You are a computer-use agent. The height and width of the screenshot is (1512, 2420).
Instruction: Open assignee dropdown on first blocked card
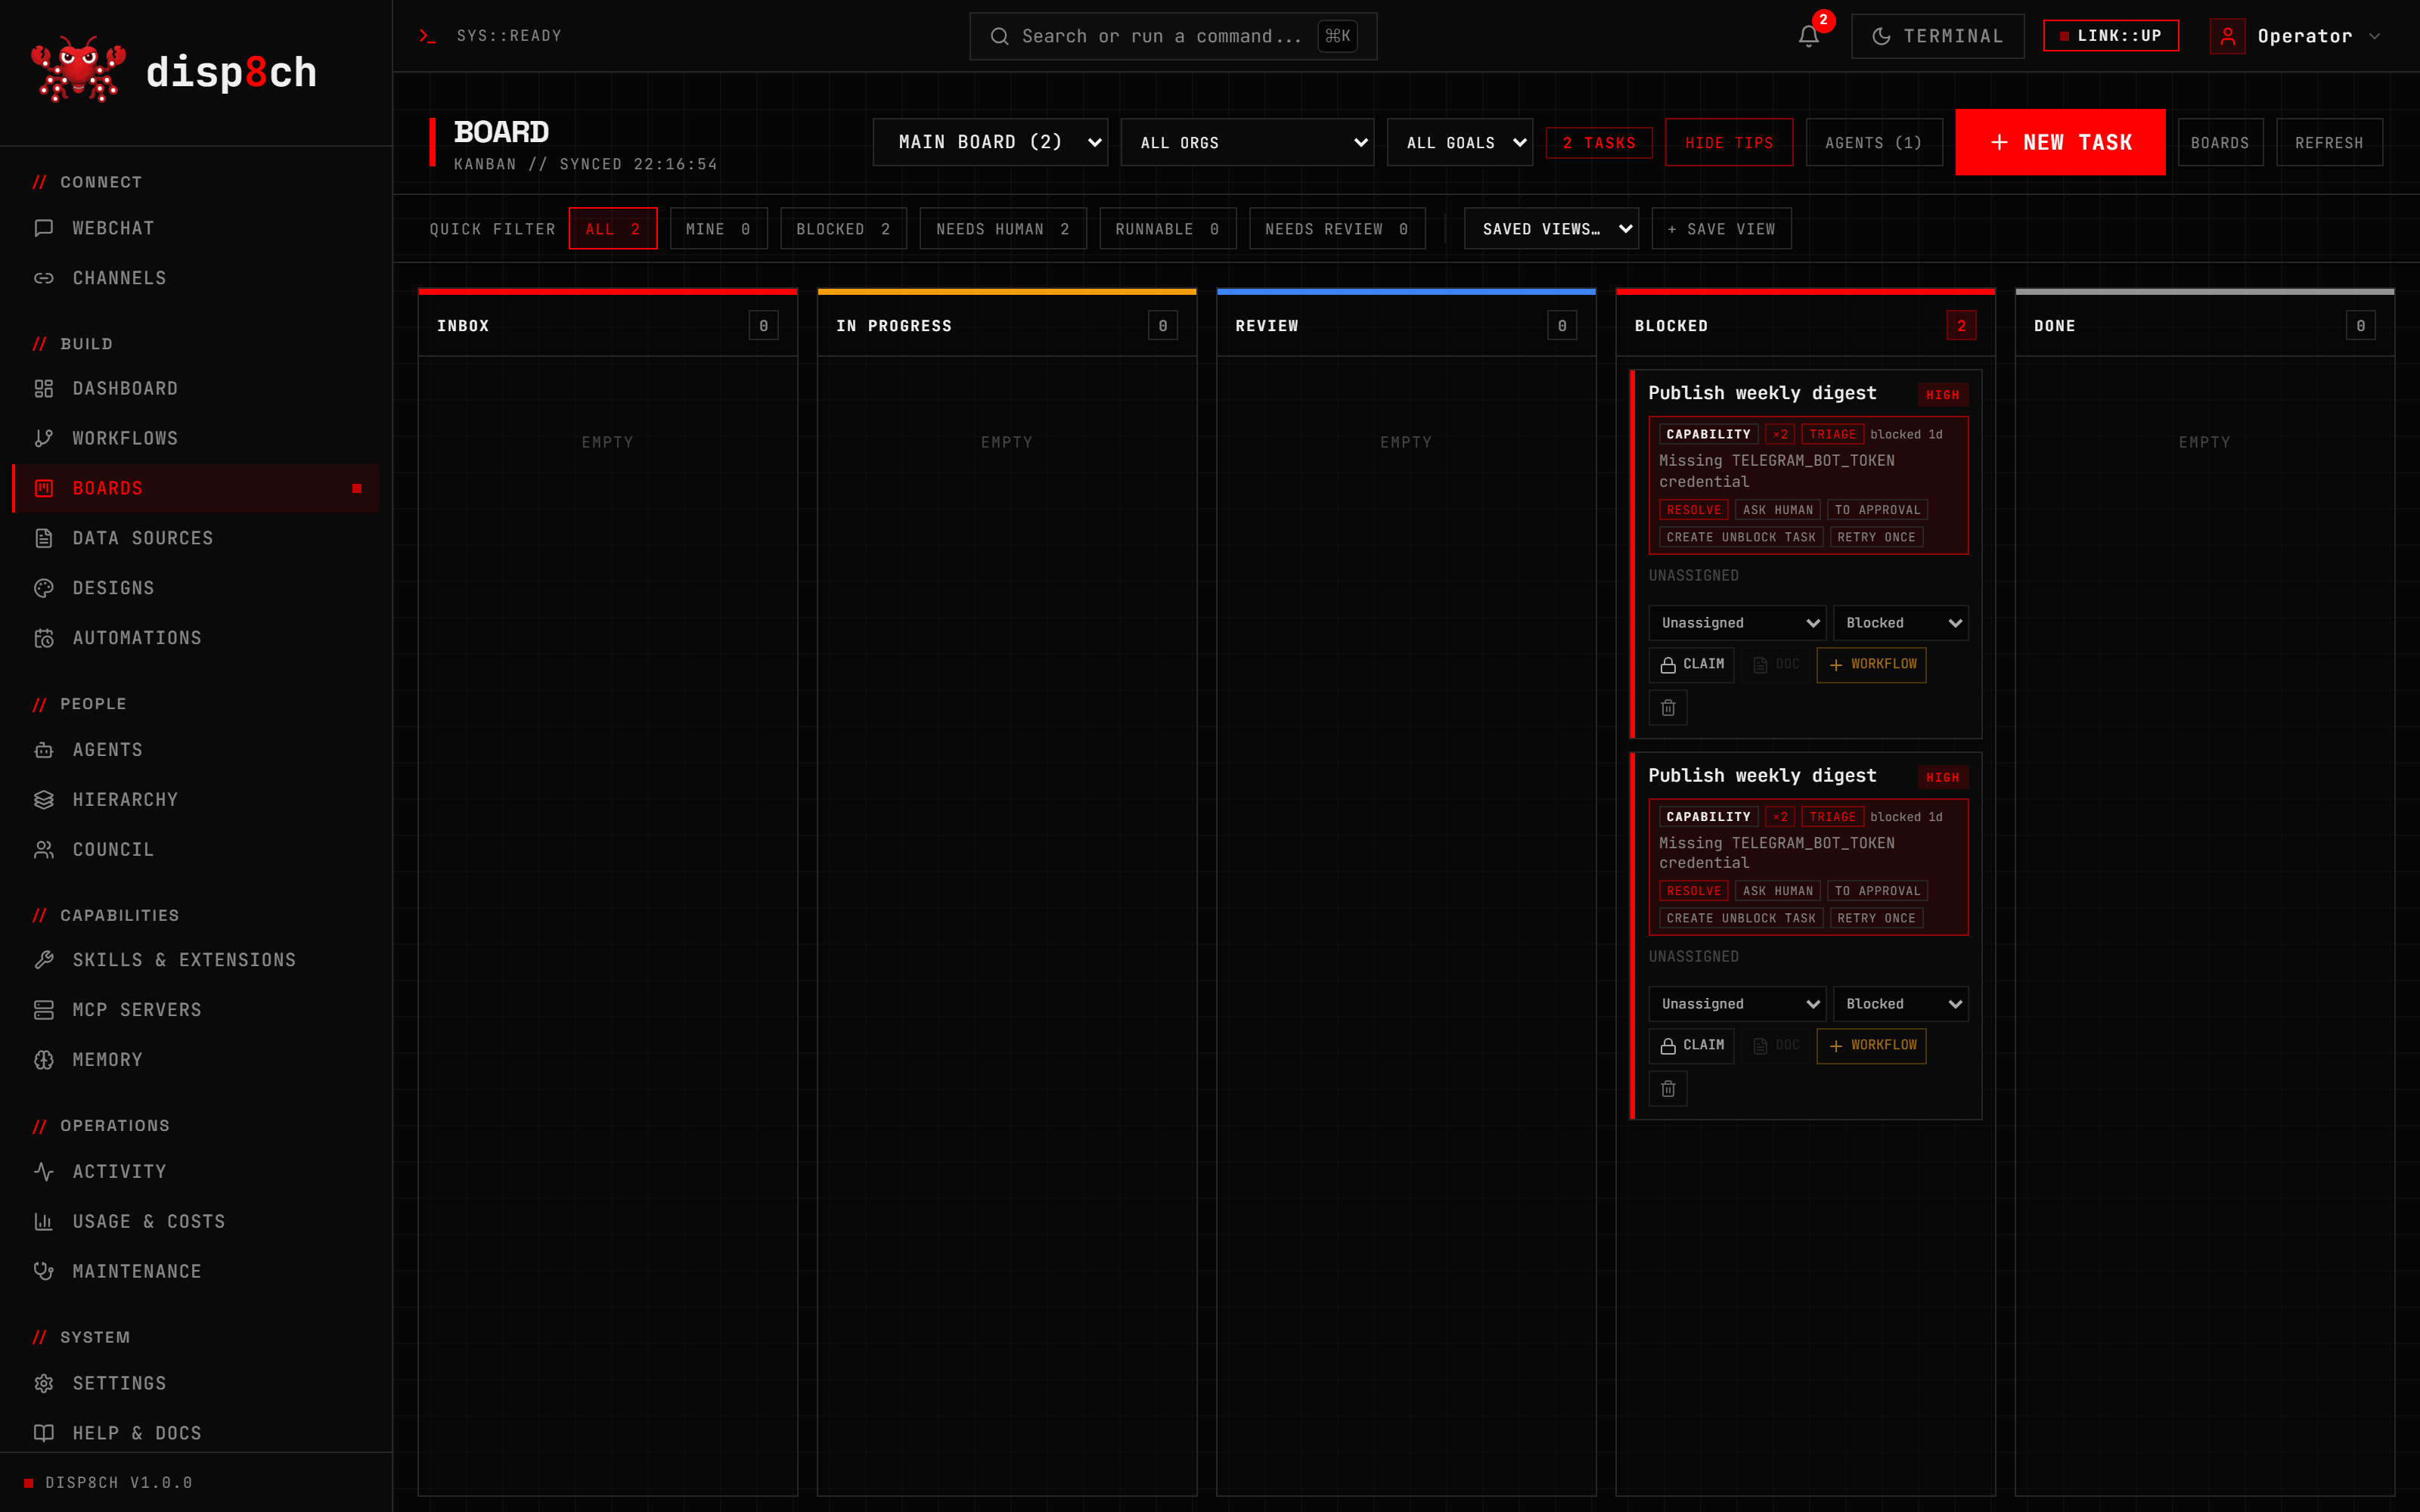click(1737, 623)
